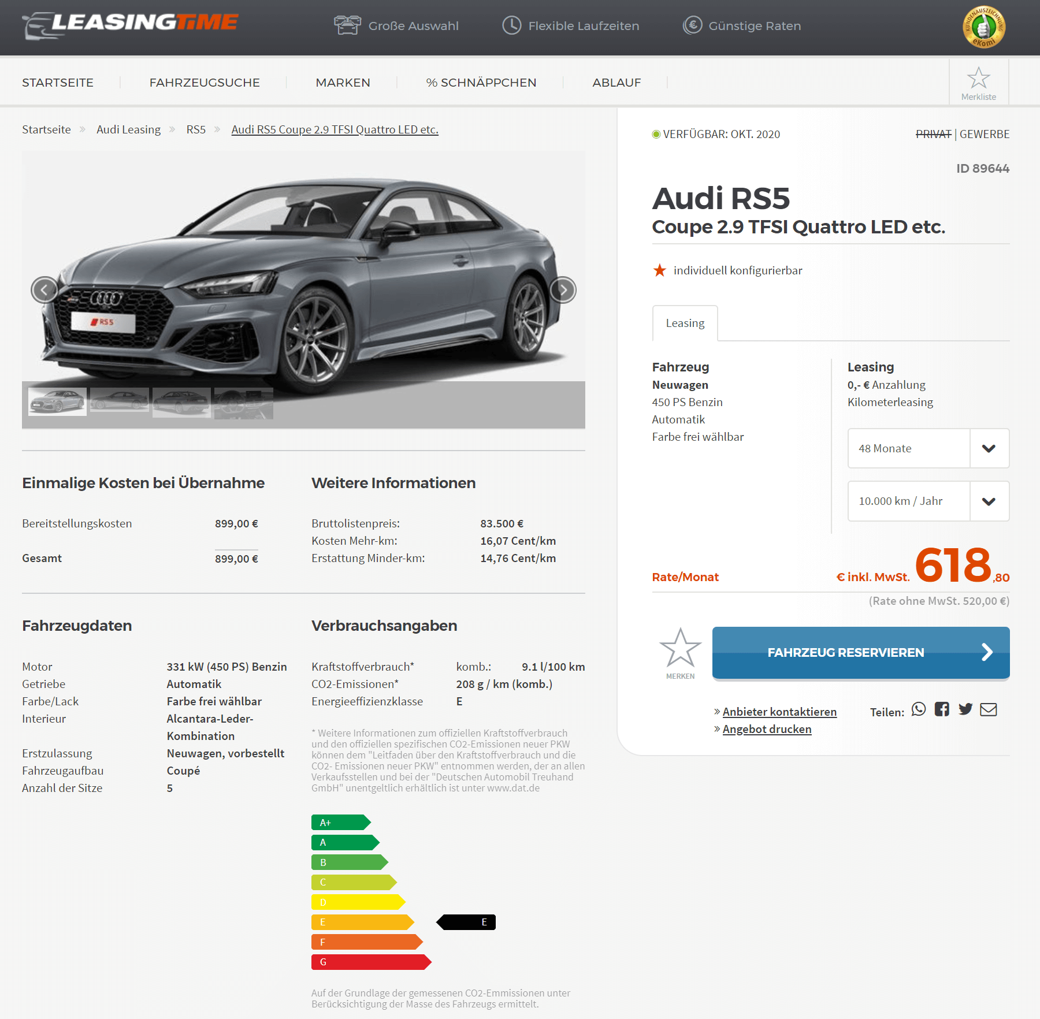Share via WhatsApp icon
This screenshot has width=1040, height=1019.
point(919,709)
